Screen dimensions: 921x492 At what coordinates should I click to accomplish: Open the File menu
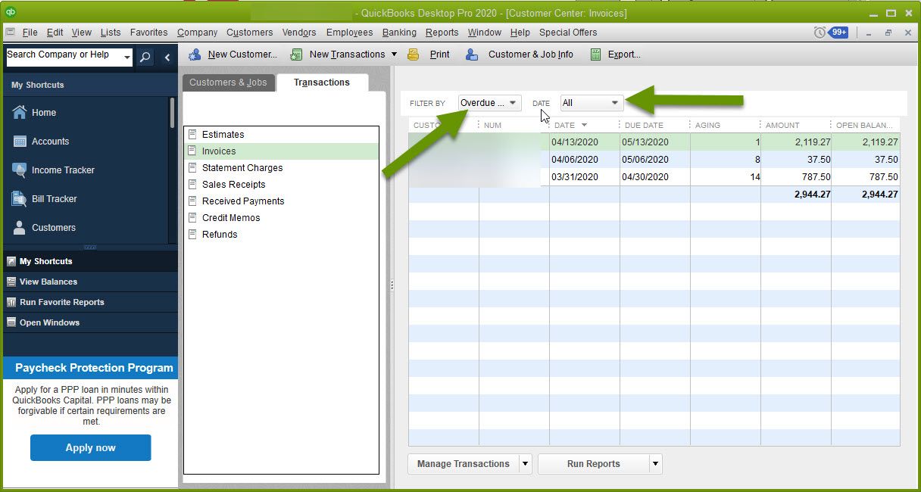[x=30, y=33]
